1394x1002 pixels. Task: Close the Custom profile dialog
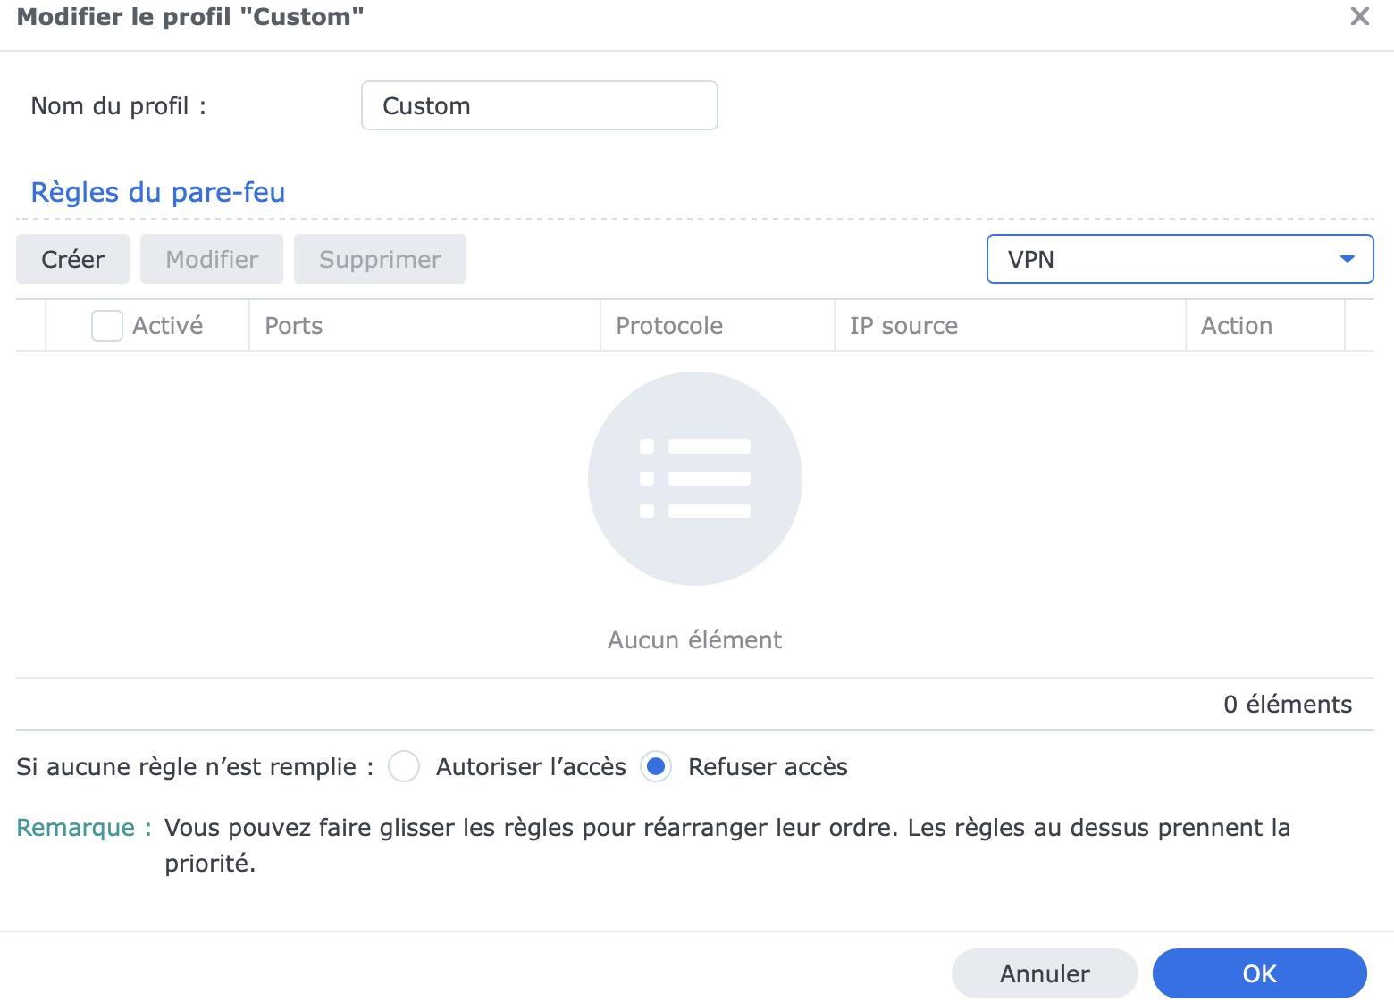[x=1359, y=17]
